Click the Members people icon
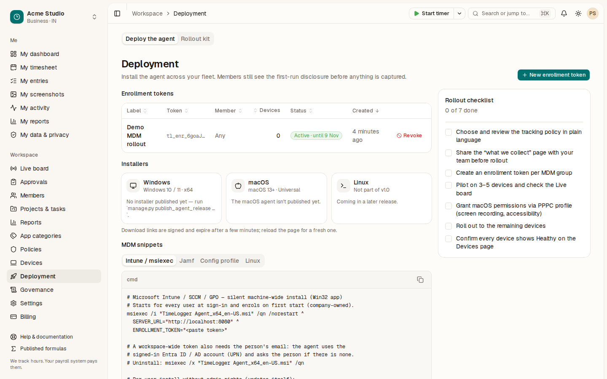The height and width of the screenshot is (379, 607). (x=13, y=195)
